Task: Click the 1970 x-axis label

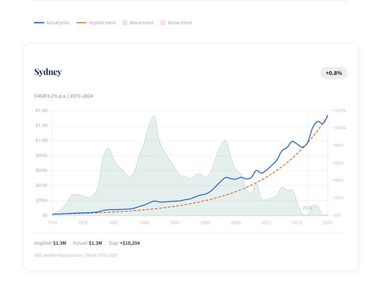Action: pos(52,222)
